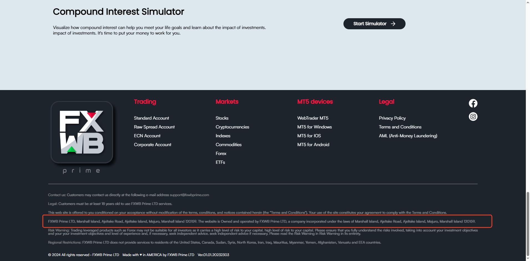This screenshot has width=530, height=261.
Task: Open the Indexes link
Action: click(223, 136)
